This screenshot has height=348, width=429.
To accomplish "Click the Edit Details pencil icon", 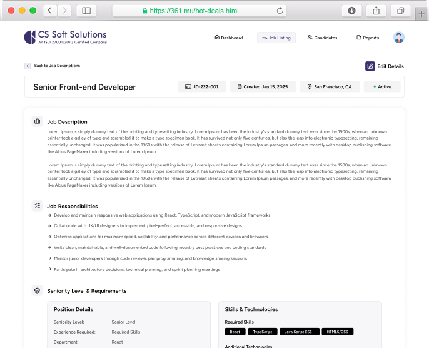I will 370,66.
